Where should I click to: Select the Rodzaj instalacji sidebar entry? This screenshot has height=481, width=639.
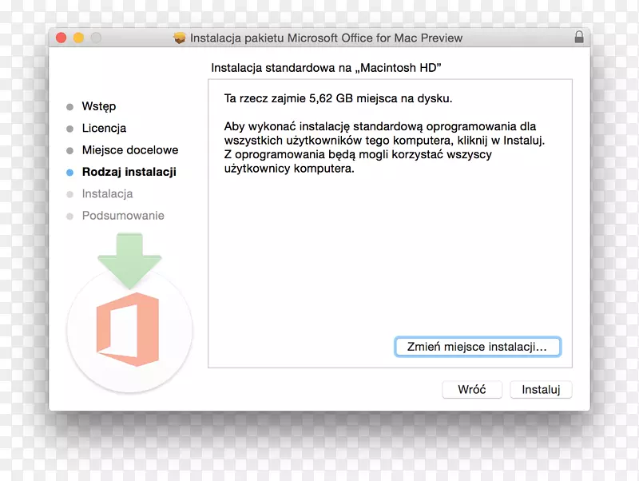[x=128, y=172]
